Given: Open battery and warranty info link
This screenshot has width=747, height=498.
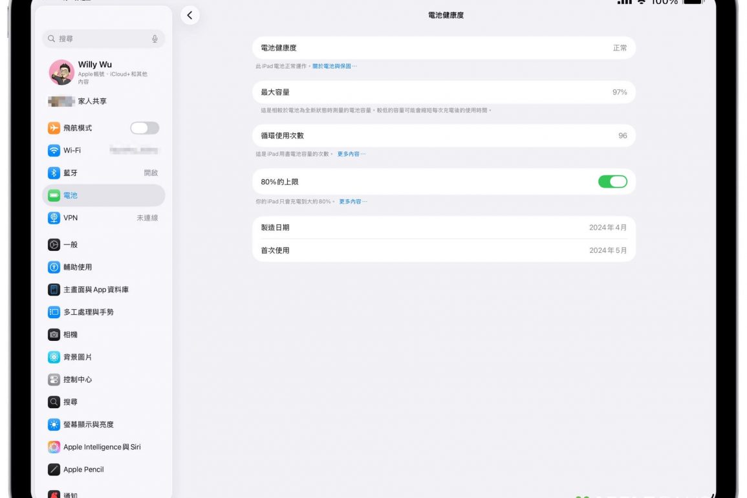Looking at the screenshot, I should tap(334, 66).
